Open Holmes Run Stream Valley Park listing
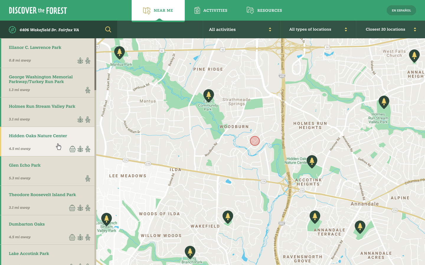The image size is (425, 265). pyautogui.click(x=47, y=112)
